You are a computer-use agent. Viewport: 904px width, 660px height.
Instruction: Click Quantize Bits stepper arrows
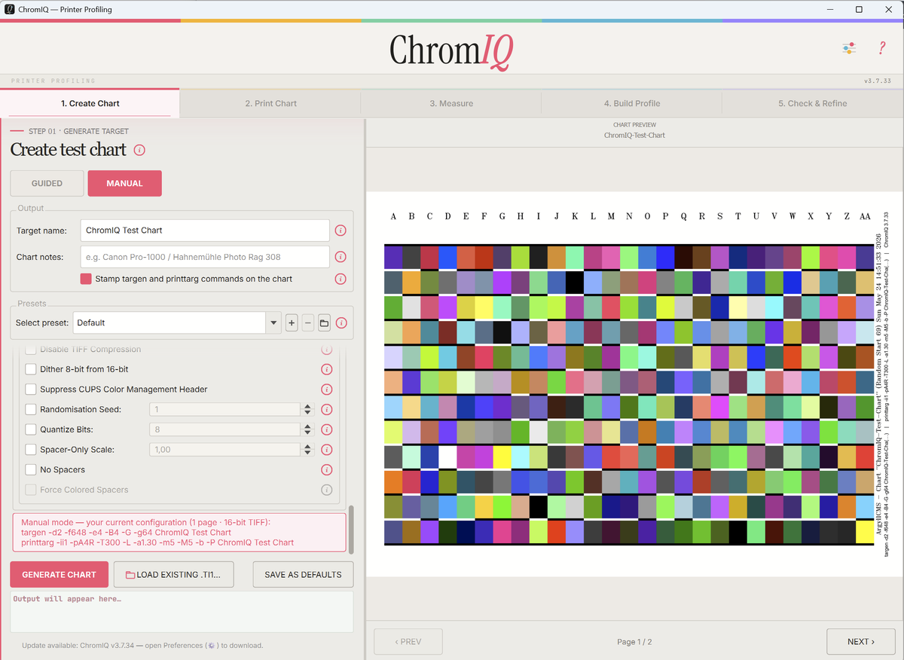point(307,429)
